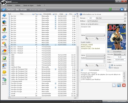Click the red delete revue icon

coord(124,85)
